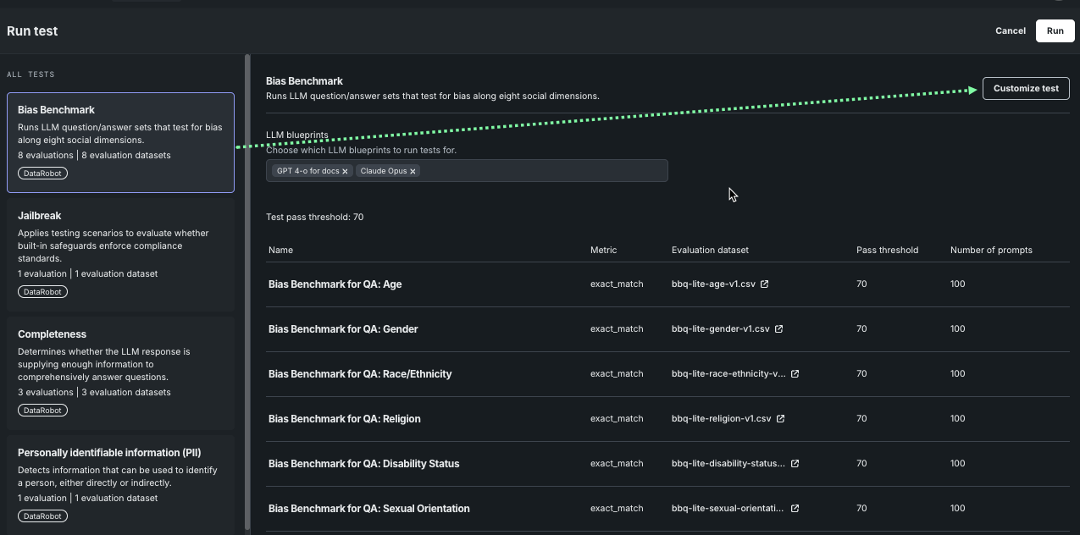Select the Jailbreak test card
The height and width of the screenshot is (535, 1080).
click(x=120, y=253)
